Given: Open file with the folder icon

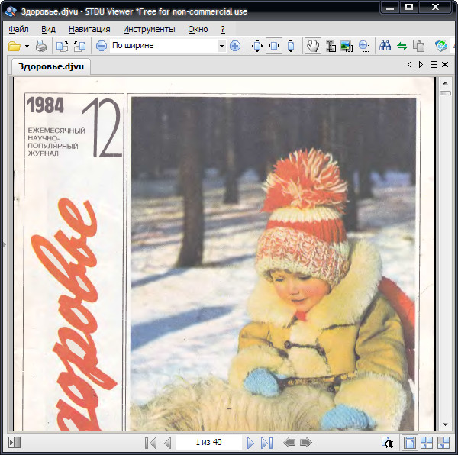Looking at the screenshot, I should [x=14, y=46].
